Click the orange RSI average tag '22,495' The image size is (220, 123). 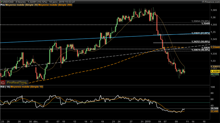(x=214, y=111)
